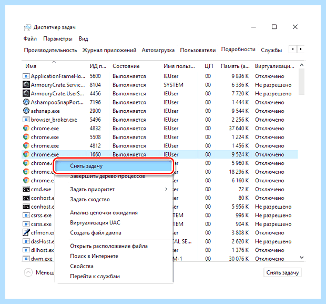
Task: Click conhost icon in the 5 956 K row
Action: point(26,207)
